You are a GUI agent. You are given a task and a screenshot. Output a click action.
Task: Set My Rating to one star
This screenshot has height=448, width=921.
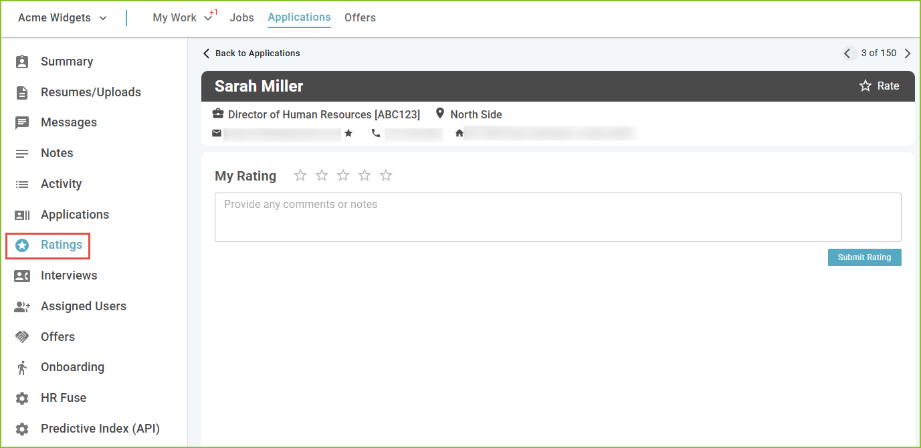300,175
